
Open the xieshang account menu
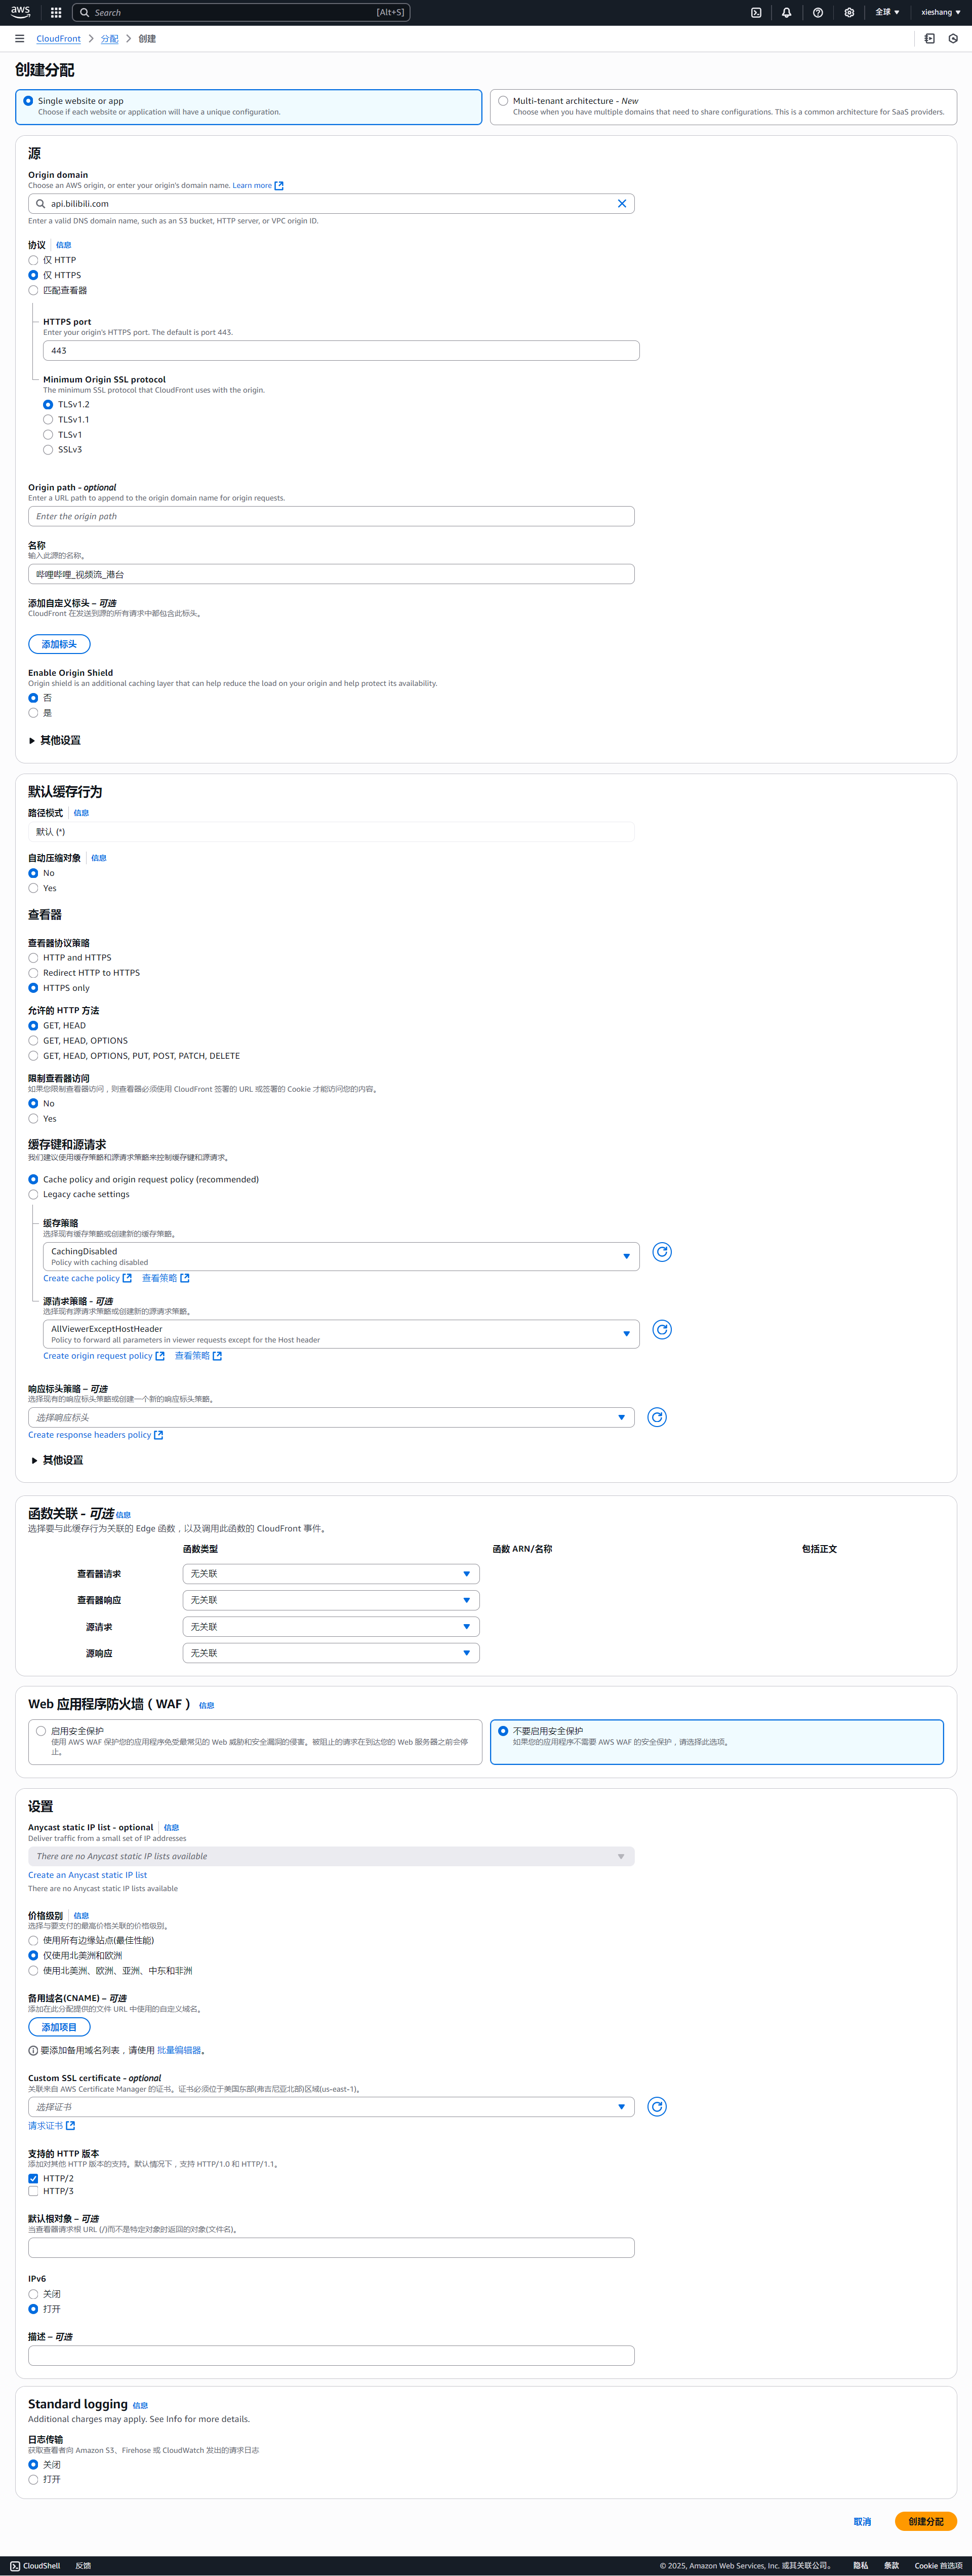(x=939, y=13)
